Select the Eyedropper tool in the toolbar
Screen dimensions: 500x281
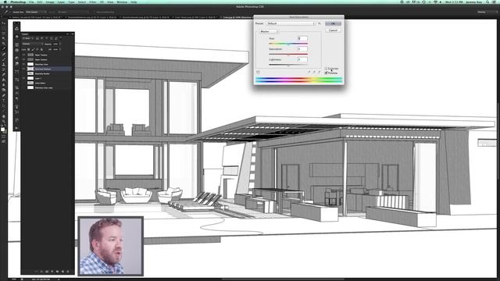[4, 48]
